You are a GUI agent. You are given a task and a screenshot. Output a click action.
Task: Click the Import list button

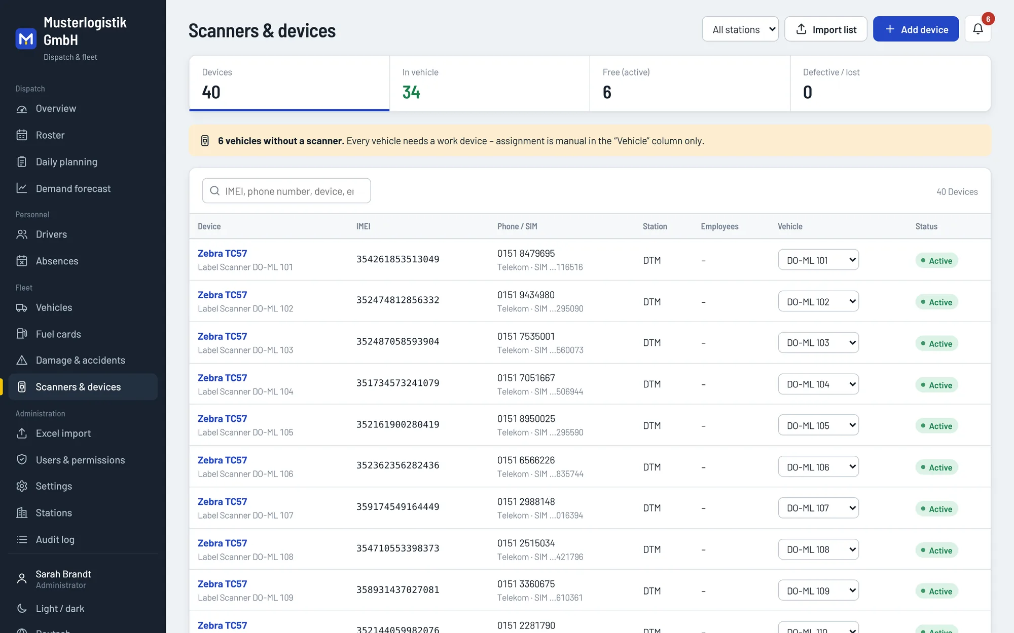(826, 29)
